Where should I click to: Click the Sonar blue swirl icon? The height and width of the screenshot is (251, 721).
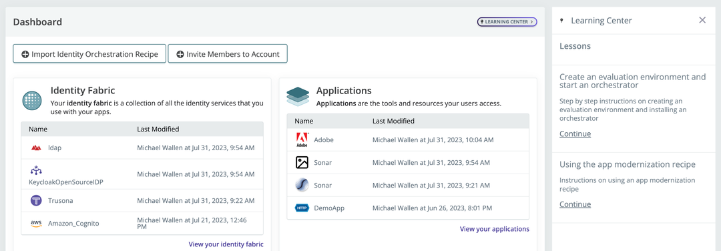[302, 186]
